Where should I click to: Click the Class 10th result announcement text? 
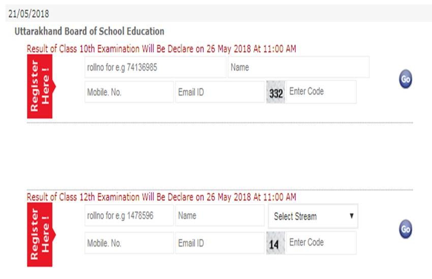point(161,49)
